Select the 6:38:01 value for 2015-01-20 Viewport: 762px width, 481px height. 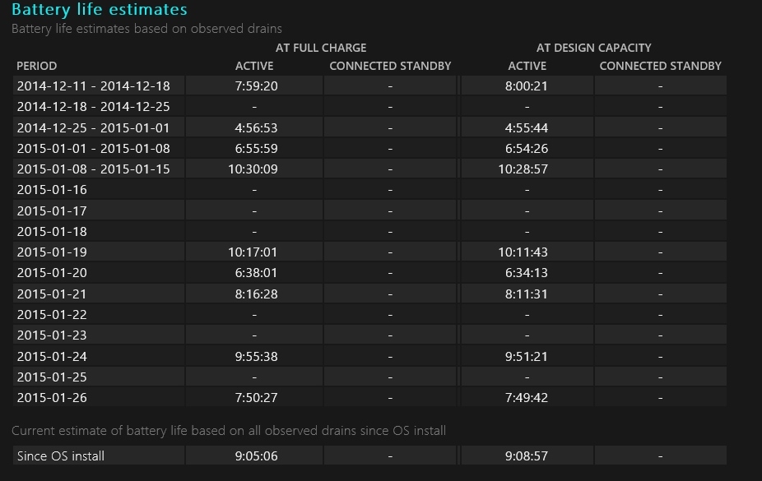click(x=254, y=273)
